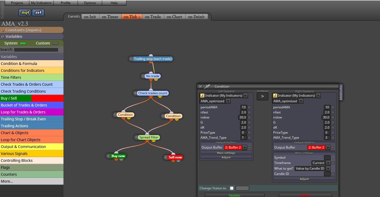Pin the Condition panel with pushpin icon

pos(207,86)
